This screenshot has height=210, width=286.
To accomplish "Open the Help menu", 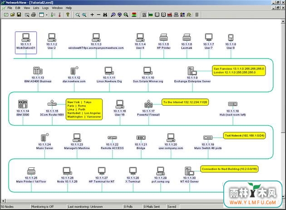I will point(69,8).
